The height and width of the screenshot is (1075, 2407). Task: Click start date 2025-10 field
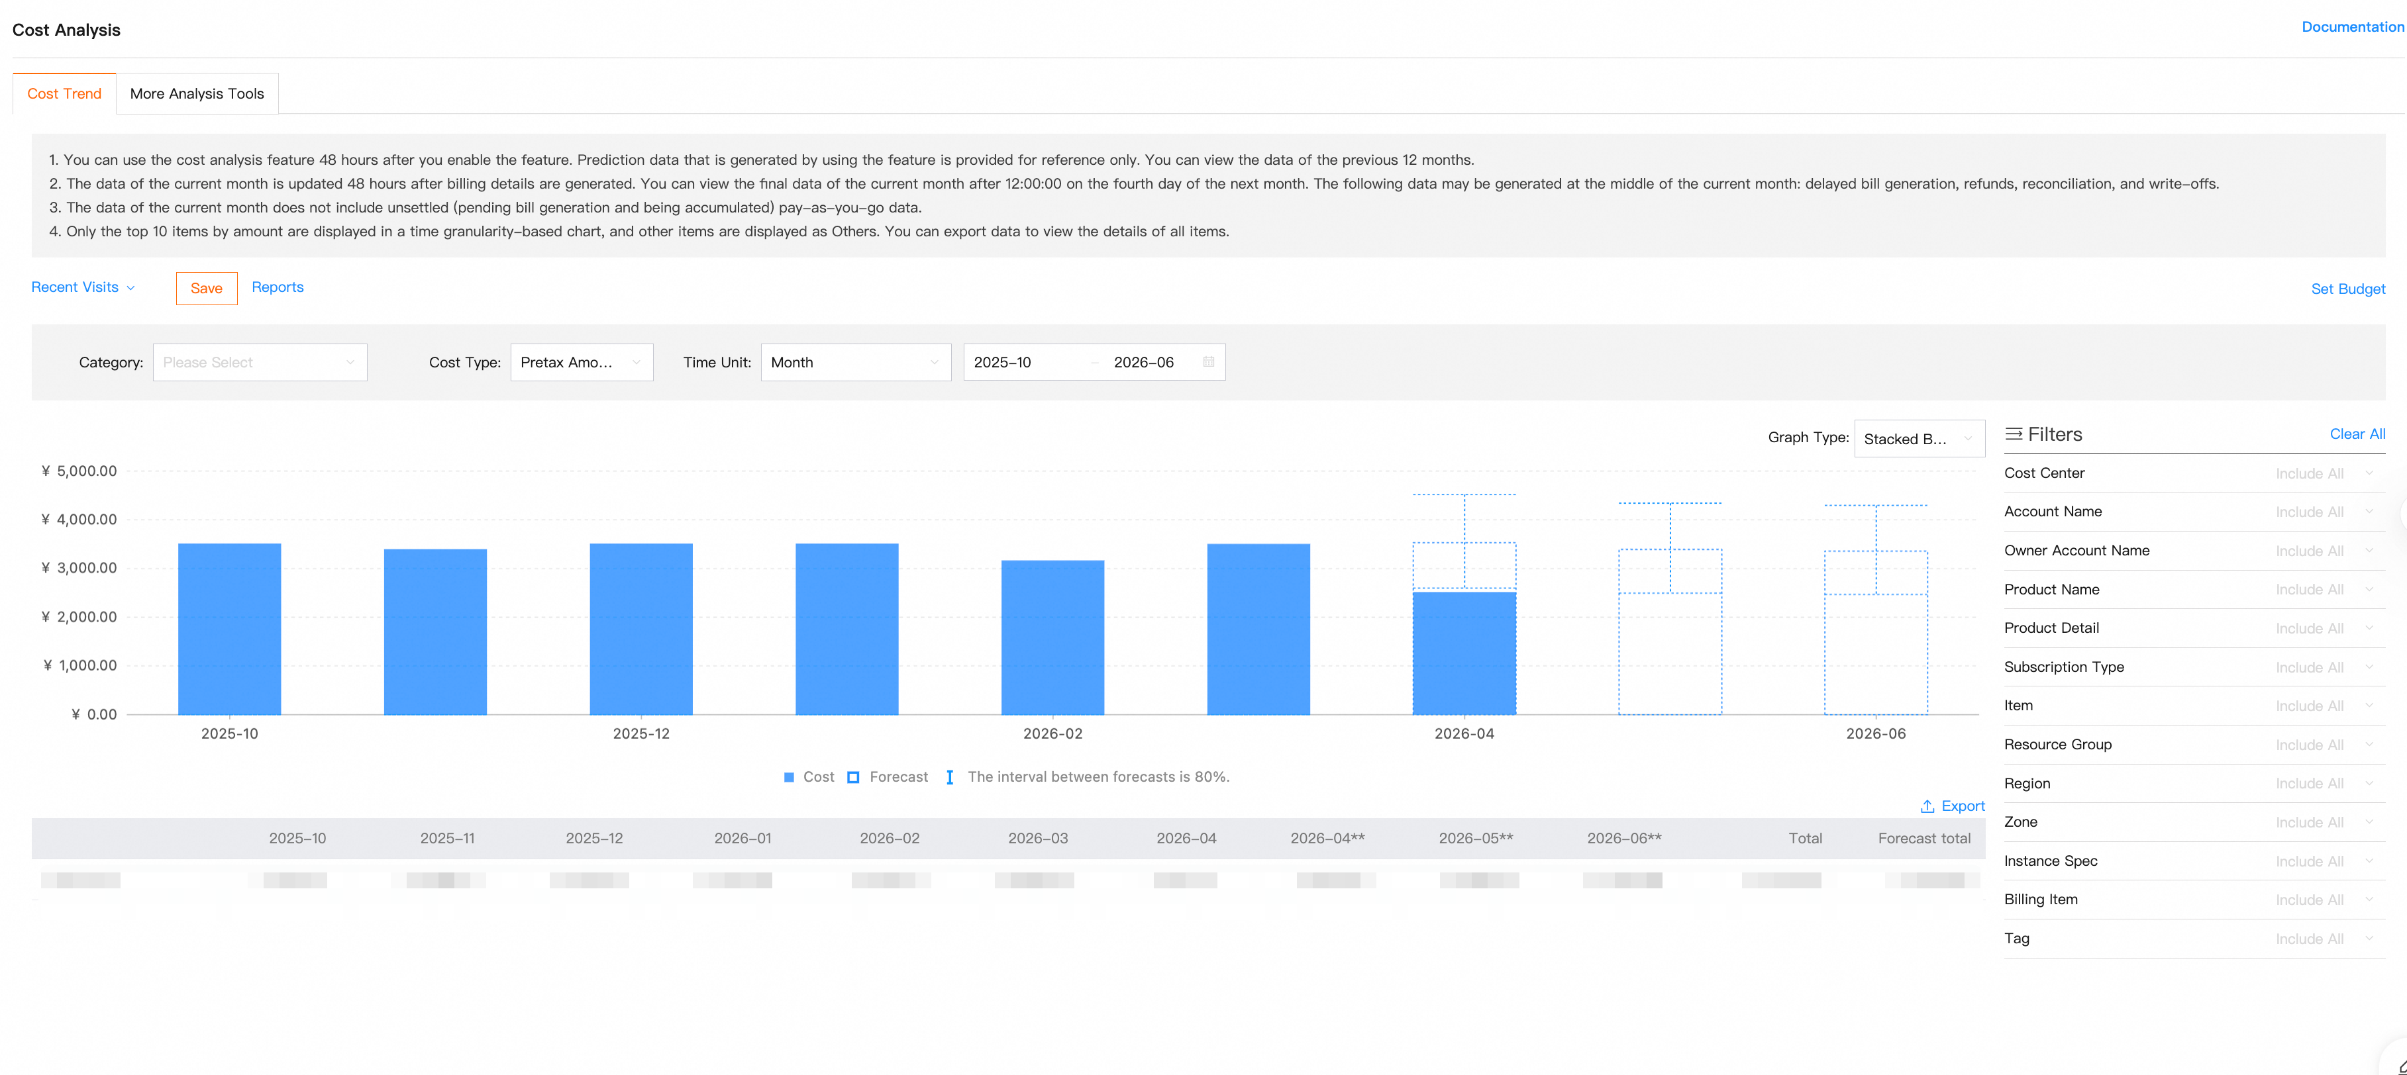coord(1003,362)
